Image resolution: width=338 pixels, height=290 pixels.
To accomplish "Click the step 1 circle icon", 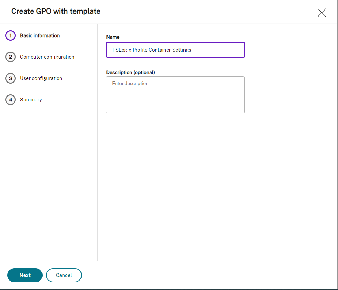I will tap(11, 35).
